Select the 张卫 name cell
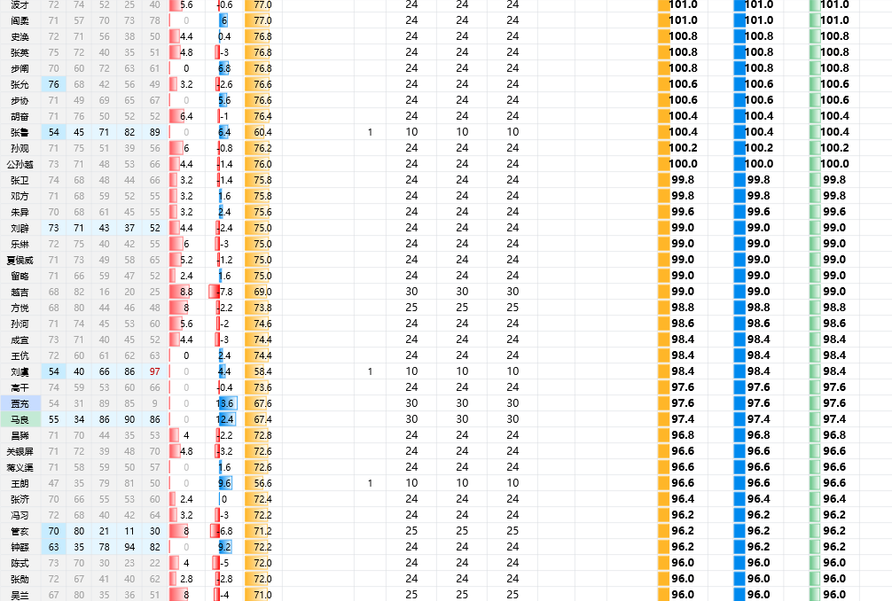The width and height of the screenshot is (892, 601). click(x=20, y=180)
